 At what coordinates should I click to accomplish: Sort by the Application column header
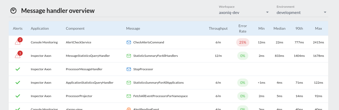(40, 28)
